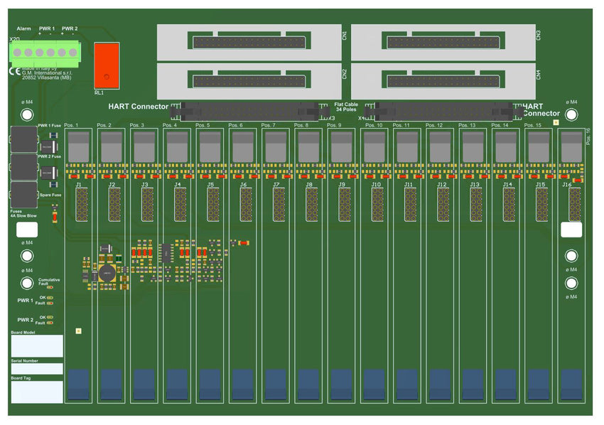604x425 pixels.
Task: Click the CN4 connector
Action: pos(443,80)
